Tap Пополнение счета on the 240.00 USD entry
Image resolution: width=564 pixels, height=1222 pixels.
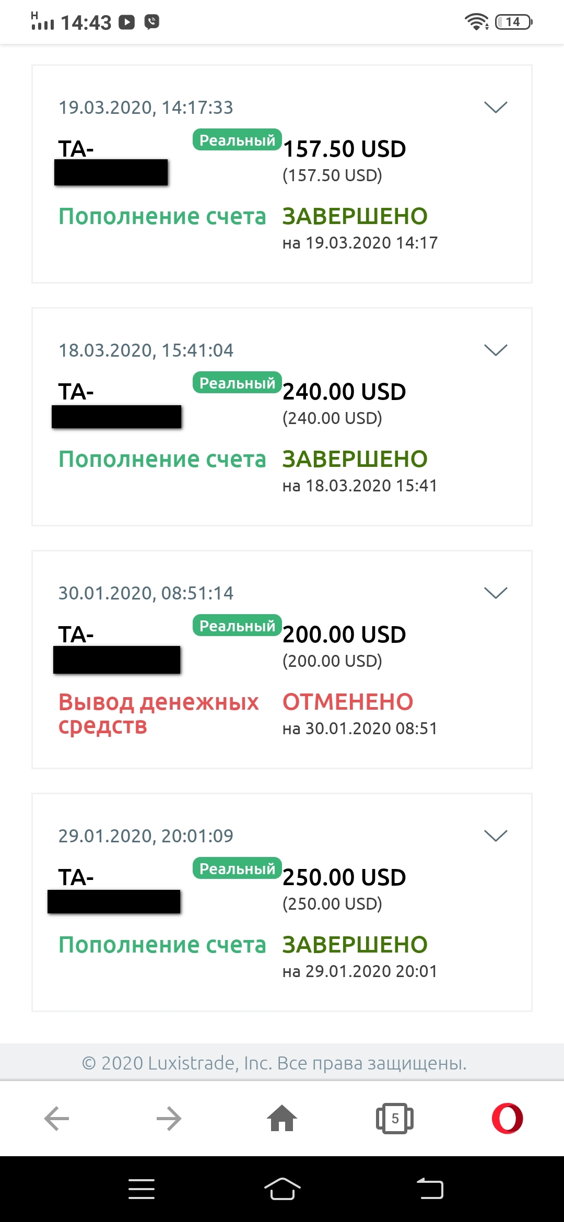162,459
